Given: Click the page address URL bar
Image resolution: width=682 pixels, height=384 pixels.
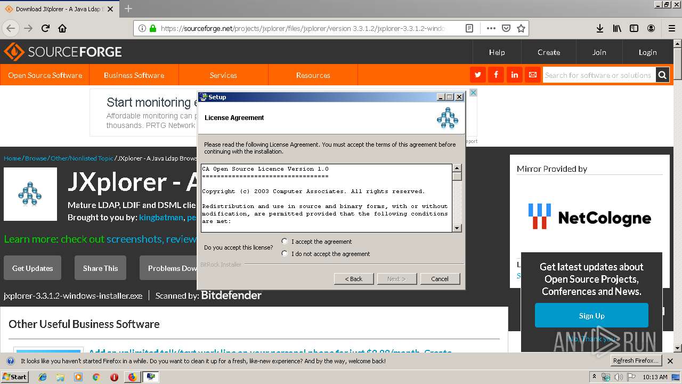Looking at the screenshot, I should [302, 28].
